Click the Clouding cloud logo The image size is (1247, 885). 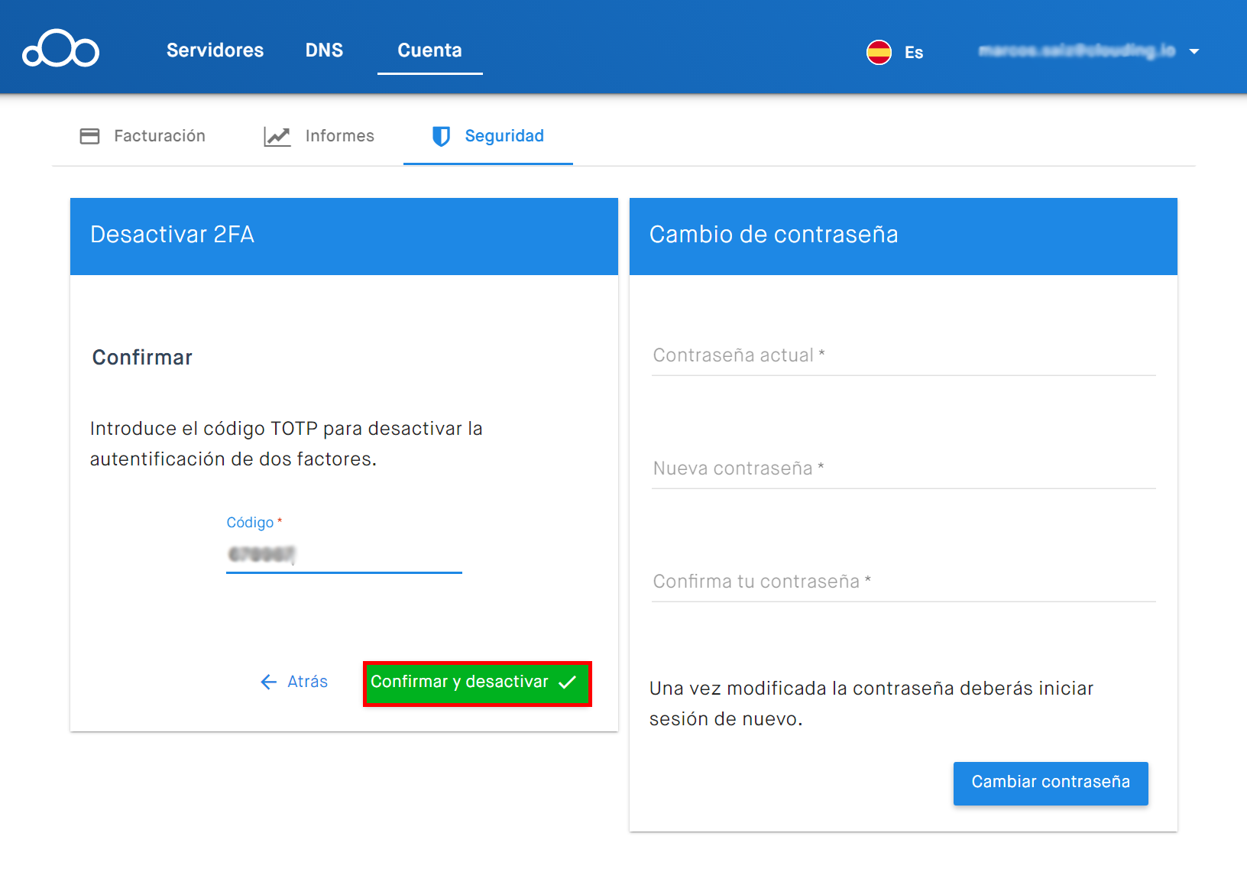(60, 48)
